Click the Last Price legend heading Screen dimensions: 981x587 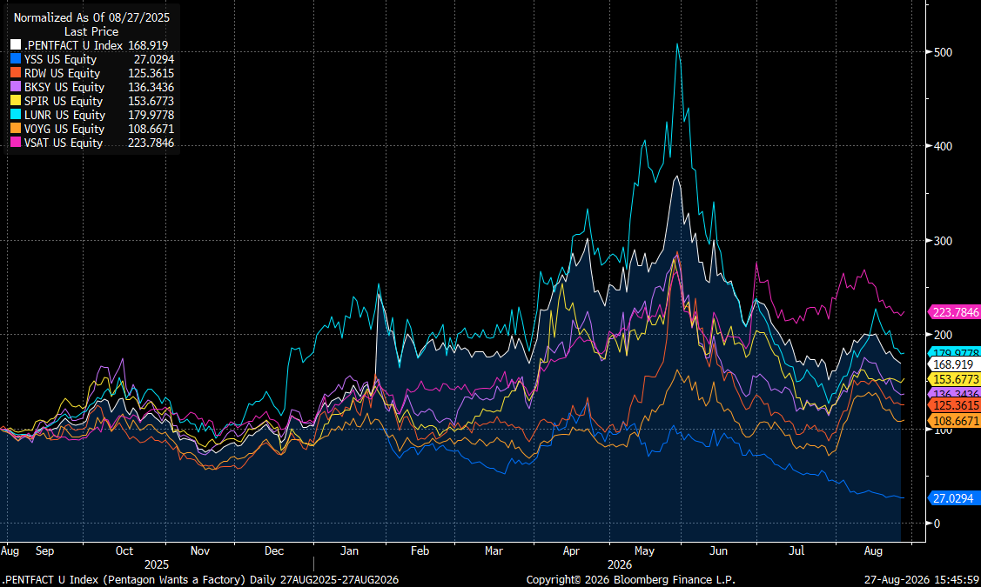[91, 31]
